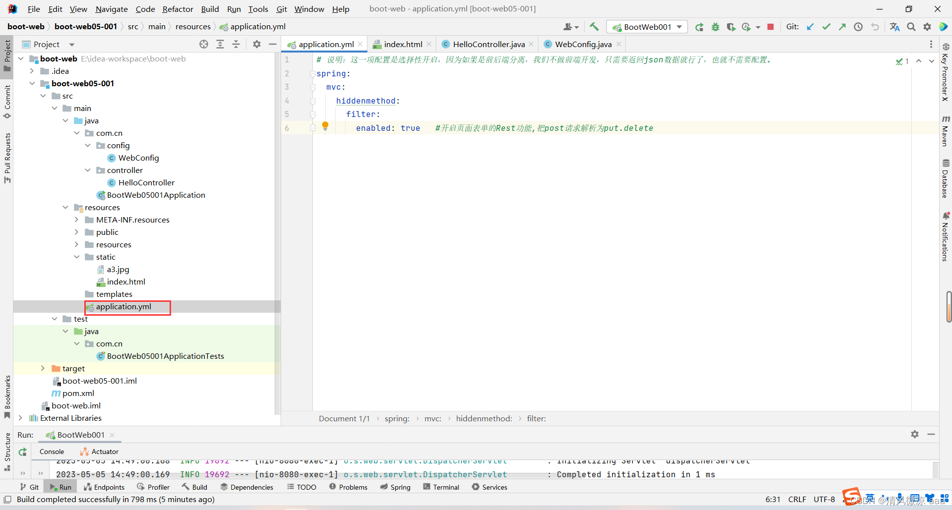
Task: Click Git push arrow icon
Action: pos(842,27)
